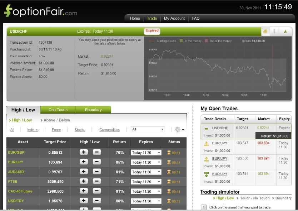The width and height of the screenshot is (298, 211).
Task: Open the Trade menu item
Action: click(x=152, y=18)
